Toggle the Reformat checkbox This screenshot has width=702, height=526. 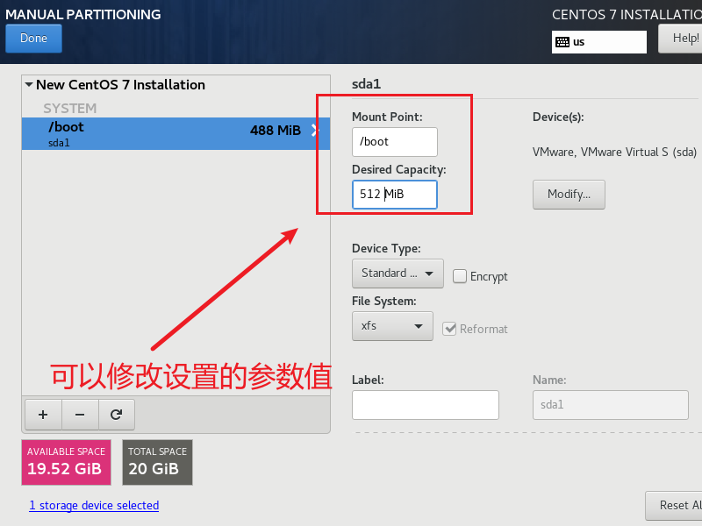pos(449,329)
